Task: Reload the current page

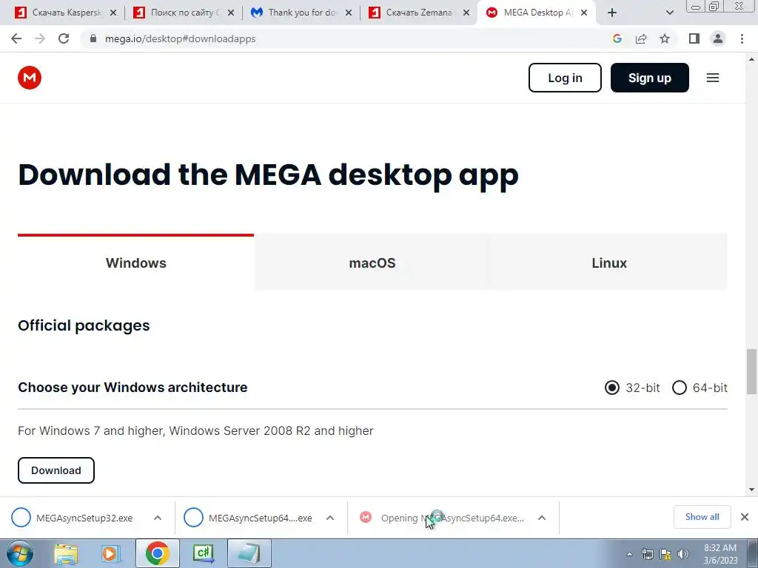Action: click(x=64, y=38)
